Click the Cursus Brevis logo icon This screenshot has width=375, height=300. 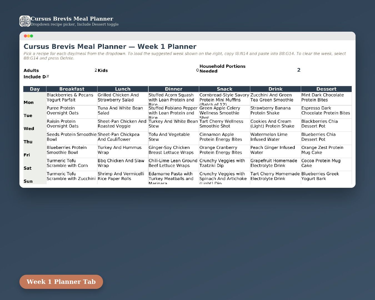click(25, 21)
